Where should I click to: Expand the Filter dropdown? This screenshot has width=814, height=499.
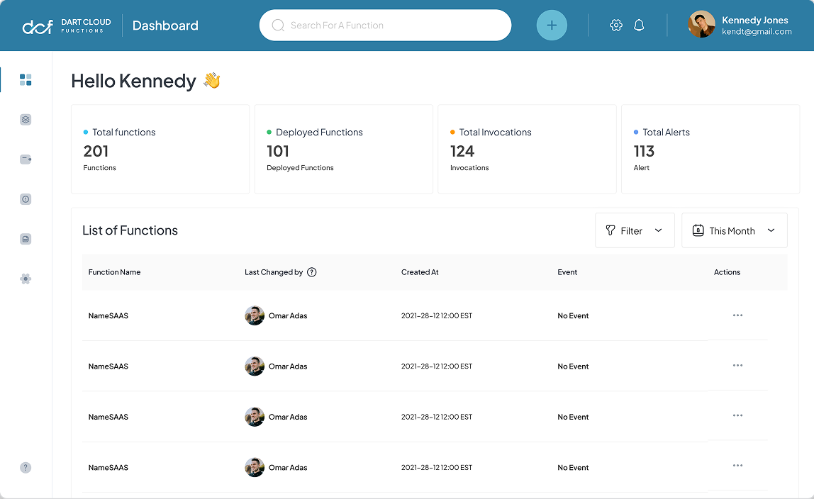click(x=635, y=230)
